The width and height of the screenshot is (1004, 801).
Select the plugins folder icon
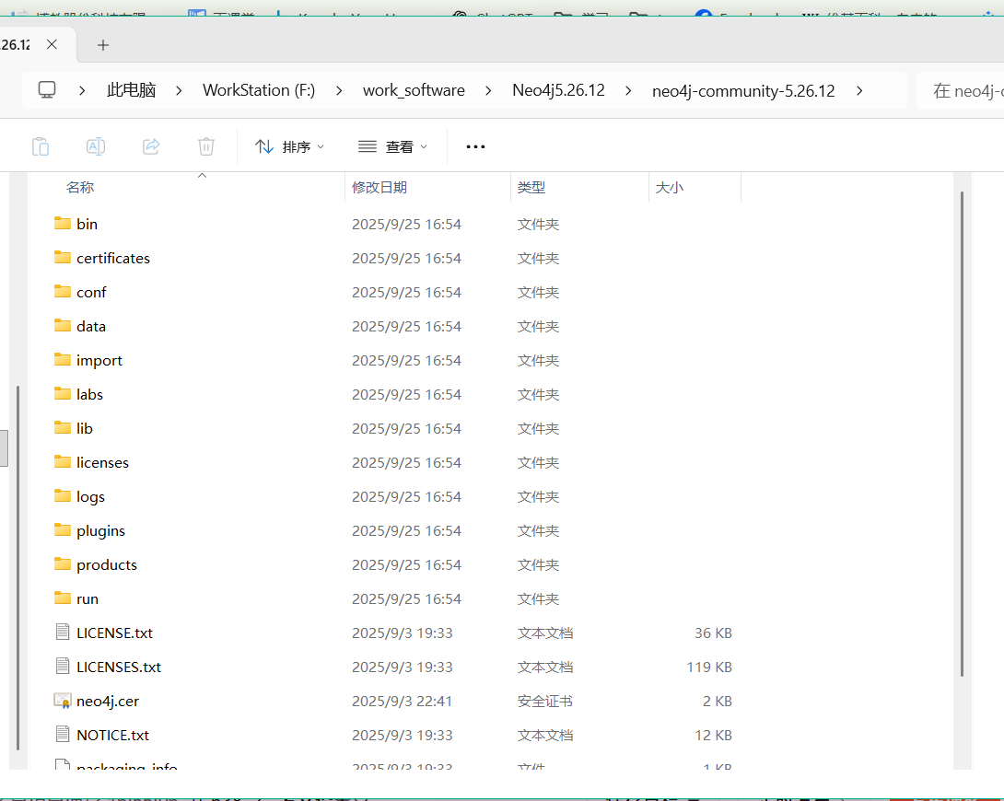[62, 529]
